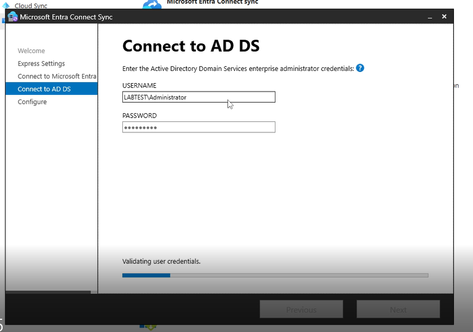Go to Express Settings step
Viewport: 473px width, 332px height.
pos(41,64)
